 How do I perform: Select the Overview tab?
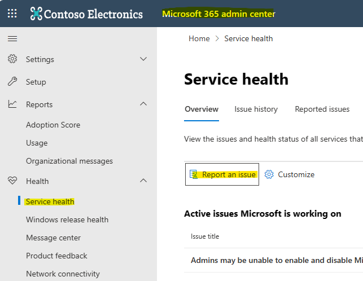(x=202, y=109)
